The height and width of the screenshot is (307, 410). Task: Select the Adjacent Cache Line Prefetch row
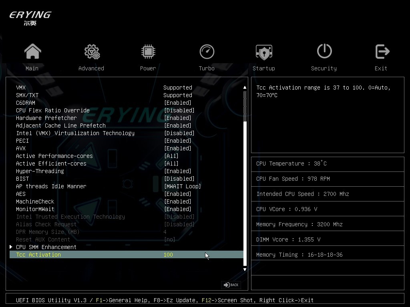[61, 126]
